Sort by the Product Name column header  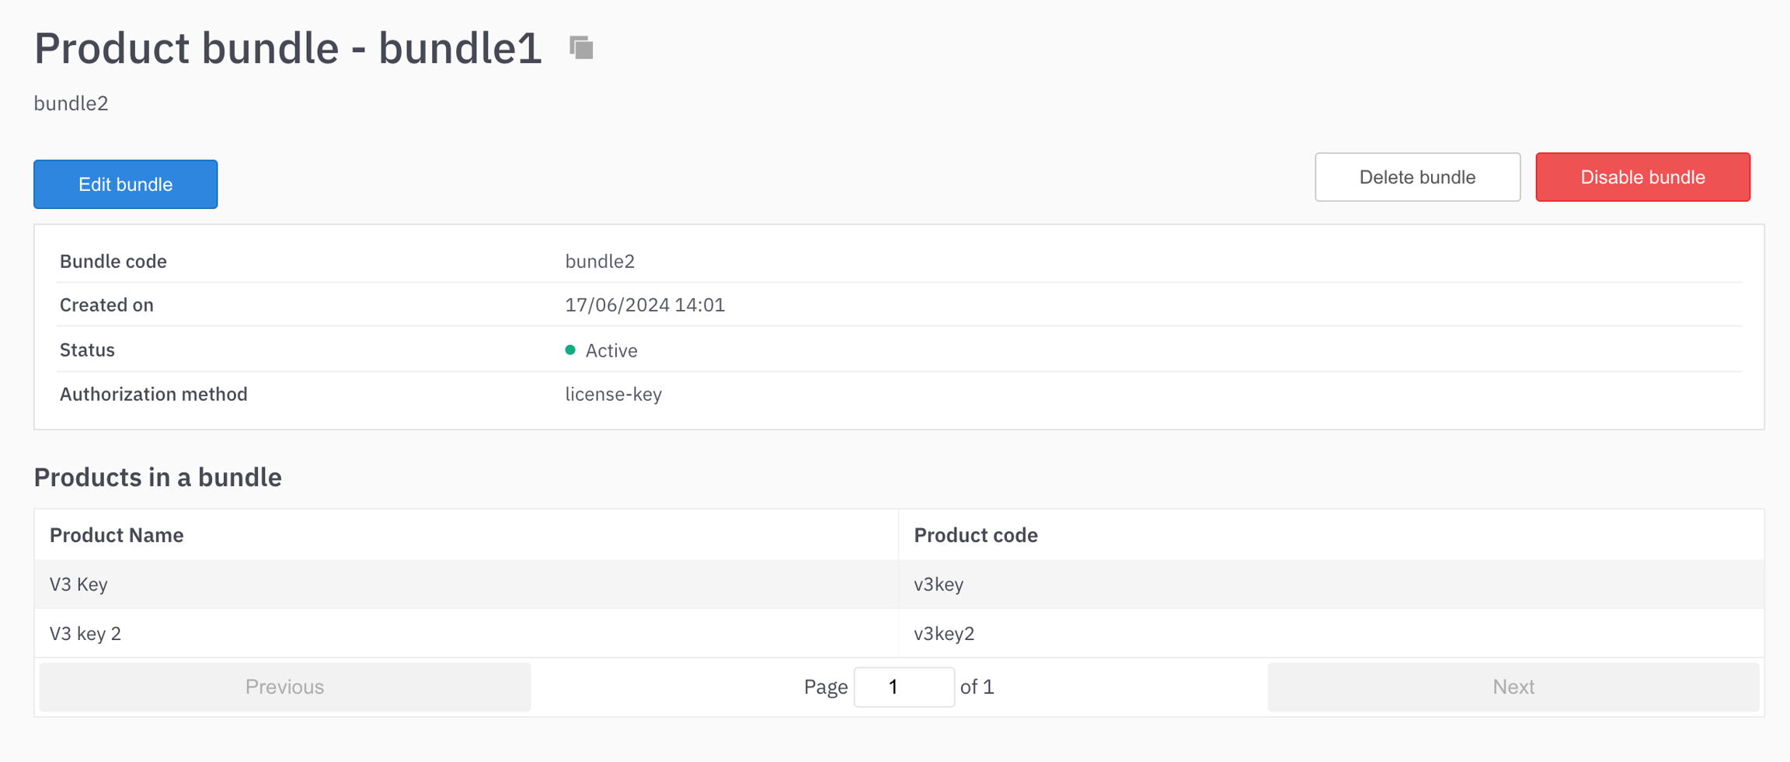pyautogui.click(x=117, y=535)
